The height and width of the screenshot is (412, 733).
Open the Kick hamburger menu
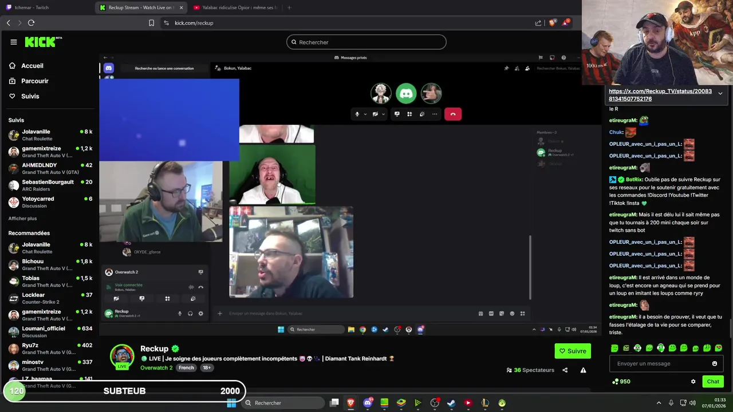click(x=13, y=42)
